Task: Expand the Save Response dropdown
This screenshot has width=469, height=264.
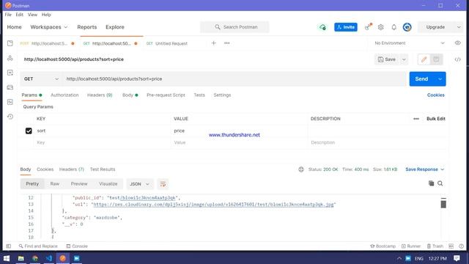Action: (424, 169)
